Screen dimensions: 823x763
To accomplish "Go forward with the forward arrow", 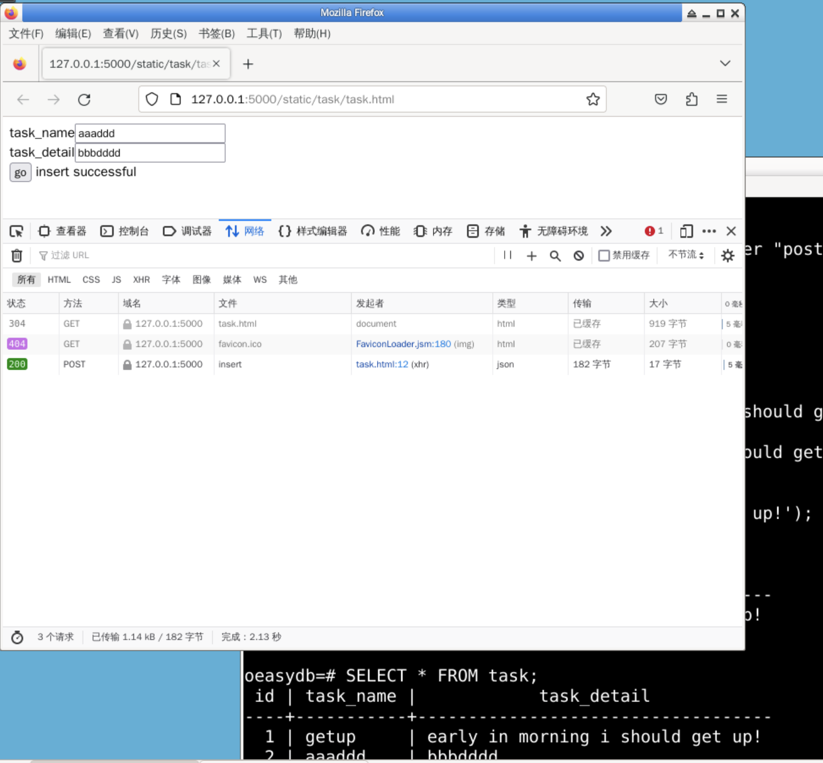I will point(54,100).
